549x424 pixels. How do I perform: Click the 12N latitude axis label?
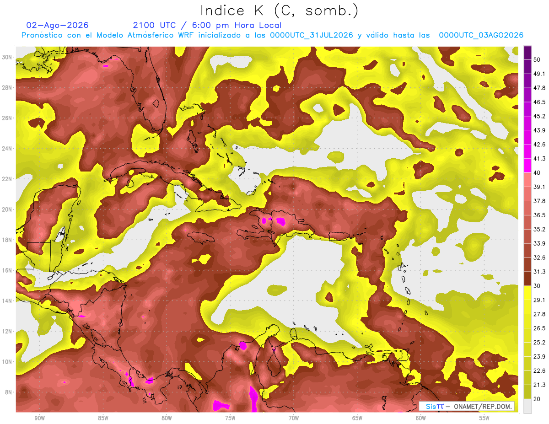7,331
